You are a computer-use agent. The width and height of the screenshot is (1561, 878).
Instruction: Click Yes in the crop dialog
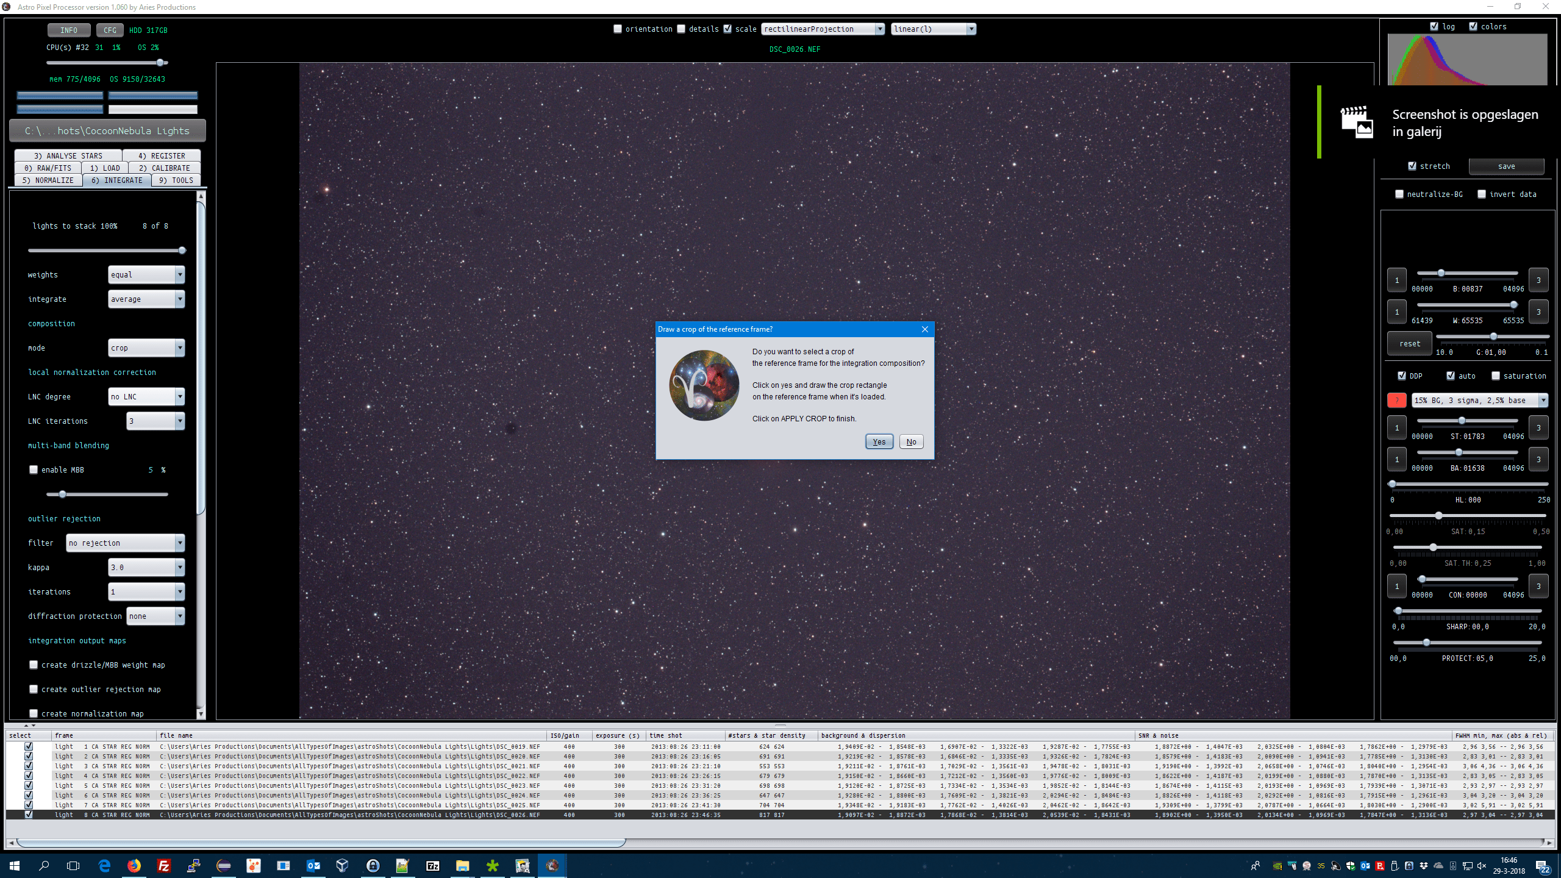[x=879, y=441]
